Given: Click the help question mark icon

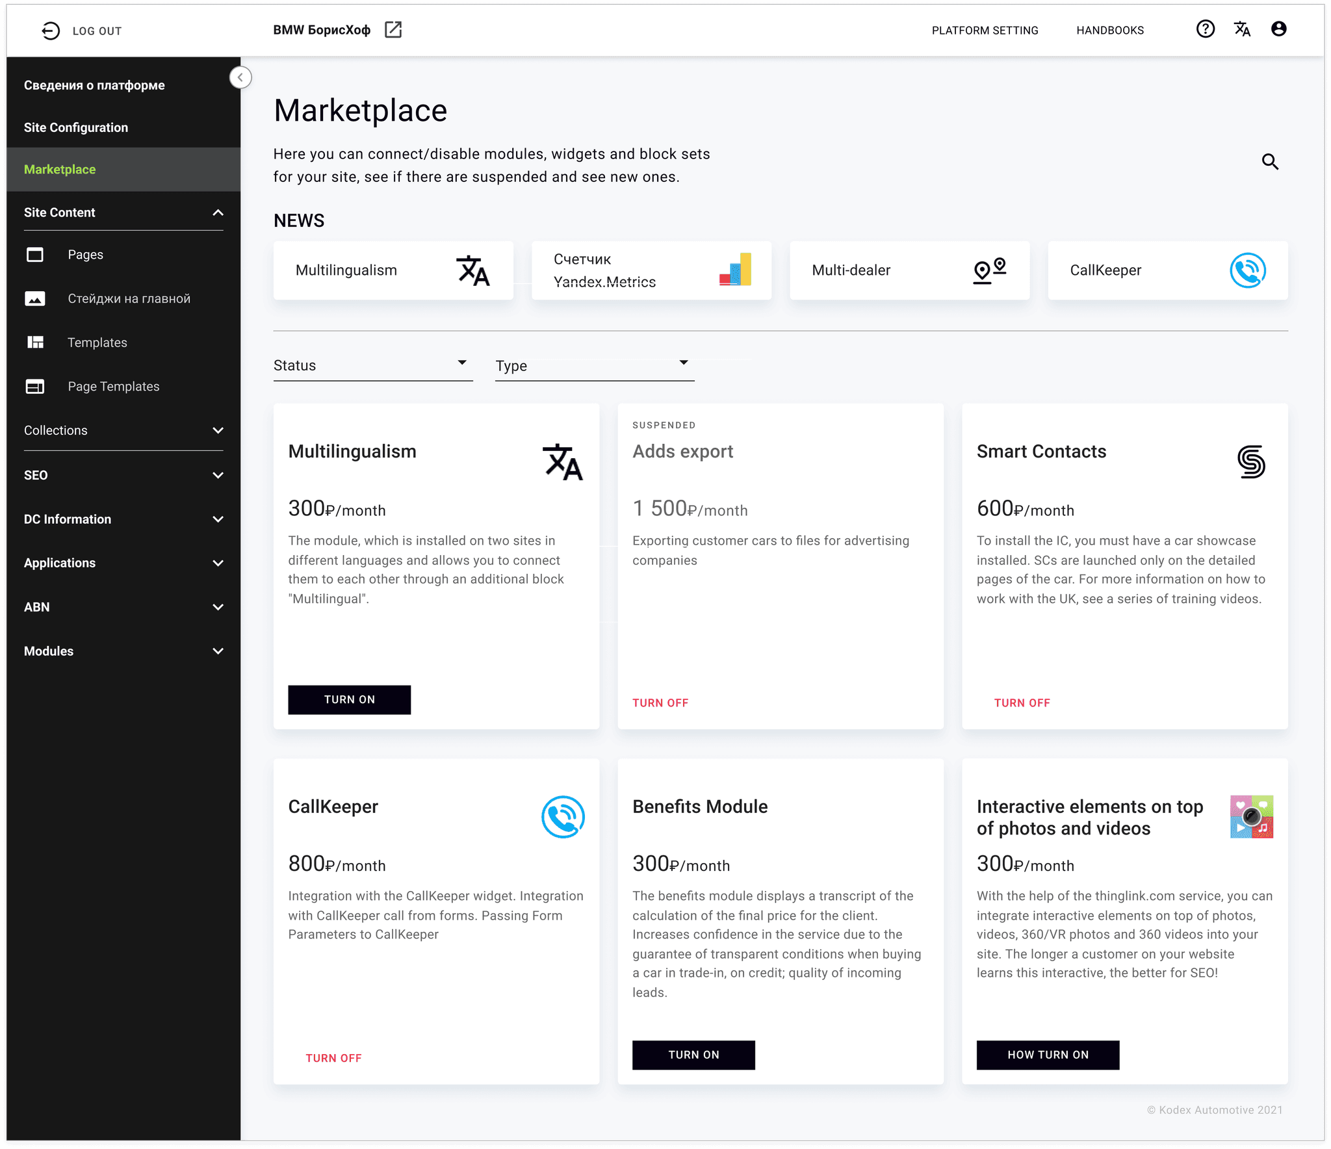Looking at the screenshot, I should [x=1205, y=29].
